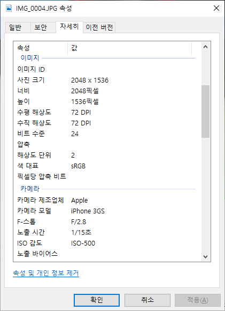This screenshot has height=311, width=225.
Task: Select the ISO 감도 ISO-500 row
Action: click(107, 243)
